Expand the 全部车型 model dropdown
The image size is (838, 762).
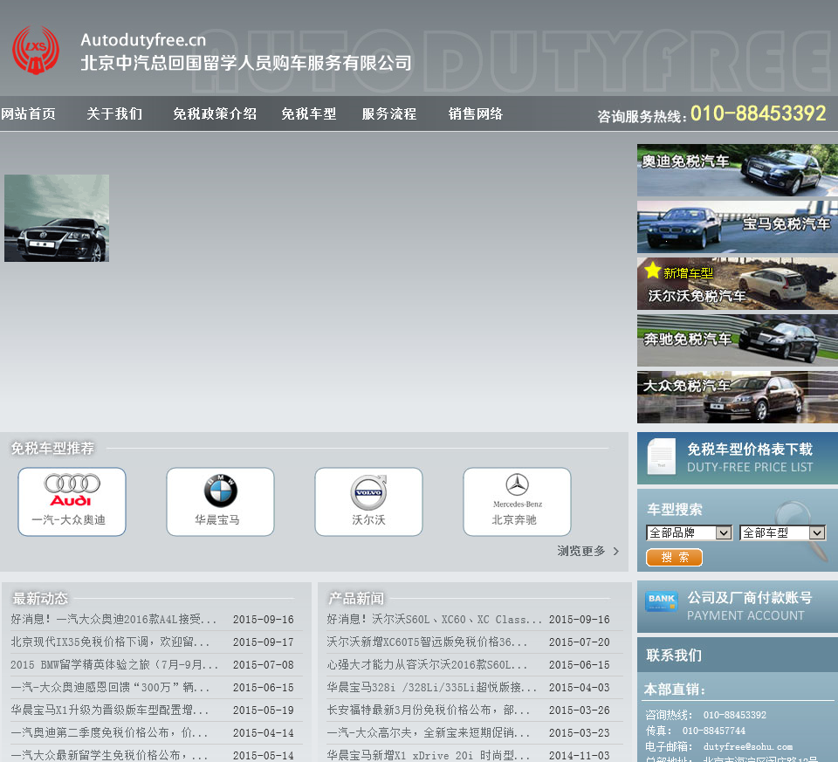pyautogui.click(x=782, y=532)
